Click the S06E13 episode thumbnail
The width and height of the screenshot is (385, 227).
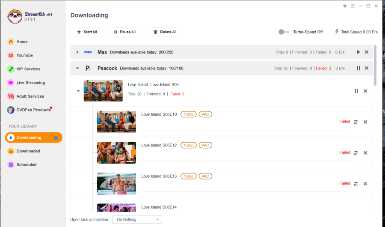click(x=116, y=184)
